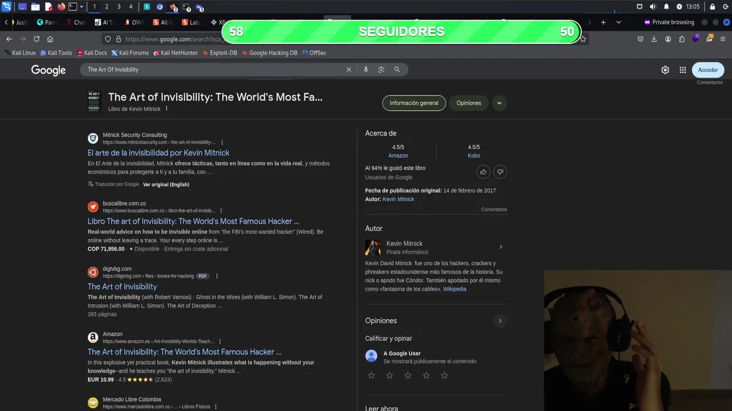Open Google quick settings gear
Viewport: 732px width, 411px height.
click(665, 70)
